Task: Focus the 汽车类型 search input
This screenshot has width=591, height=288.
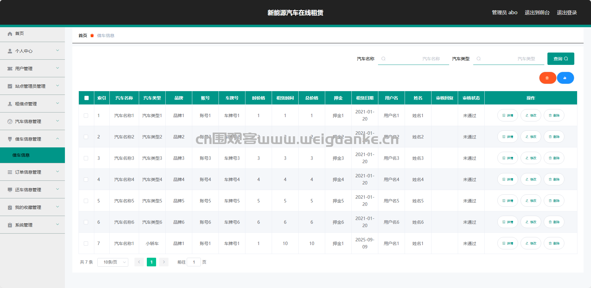Action: tap(509, 59)
